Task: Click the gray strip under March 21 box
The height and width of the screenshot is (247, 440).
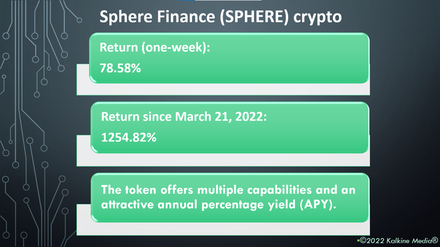Action: (223, 160)
